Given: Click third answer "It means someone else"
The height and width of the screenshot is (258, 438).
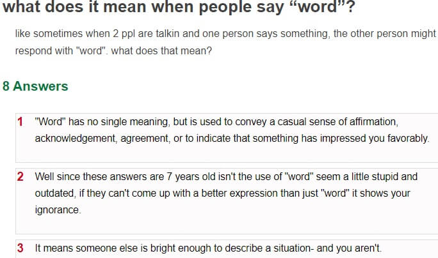Looking at the screenshot, I should tap(208, 248).
